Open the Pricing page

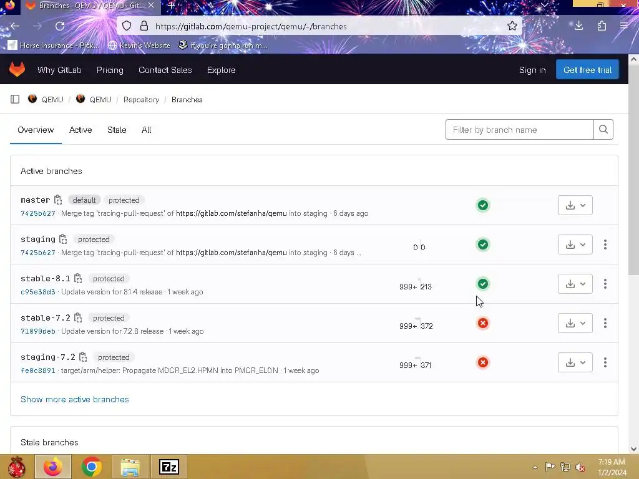point(110,70)
